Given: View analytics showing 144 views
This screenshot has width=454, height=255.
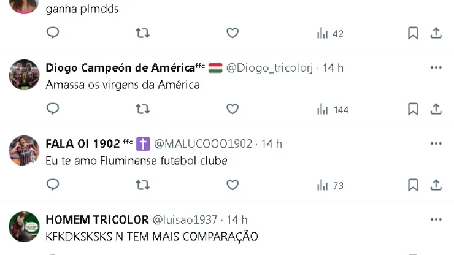Looking at the screenshot, I should [333, 109].
